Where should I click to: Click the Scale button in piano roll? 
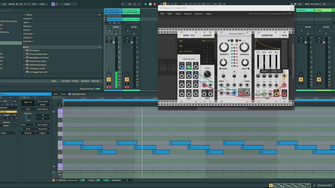coord(63,94)
